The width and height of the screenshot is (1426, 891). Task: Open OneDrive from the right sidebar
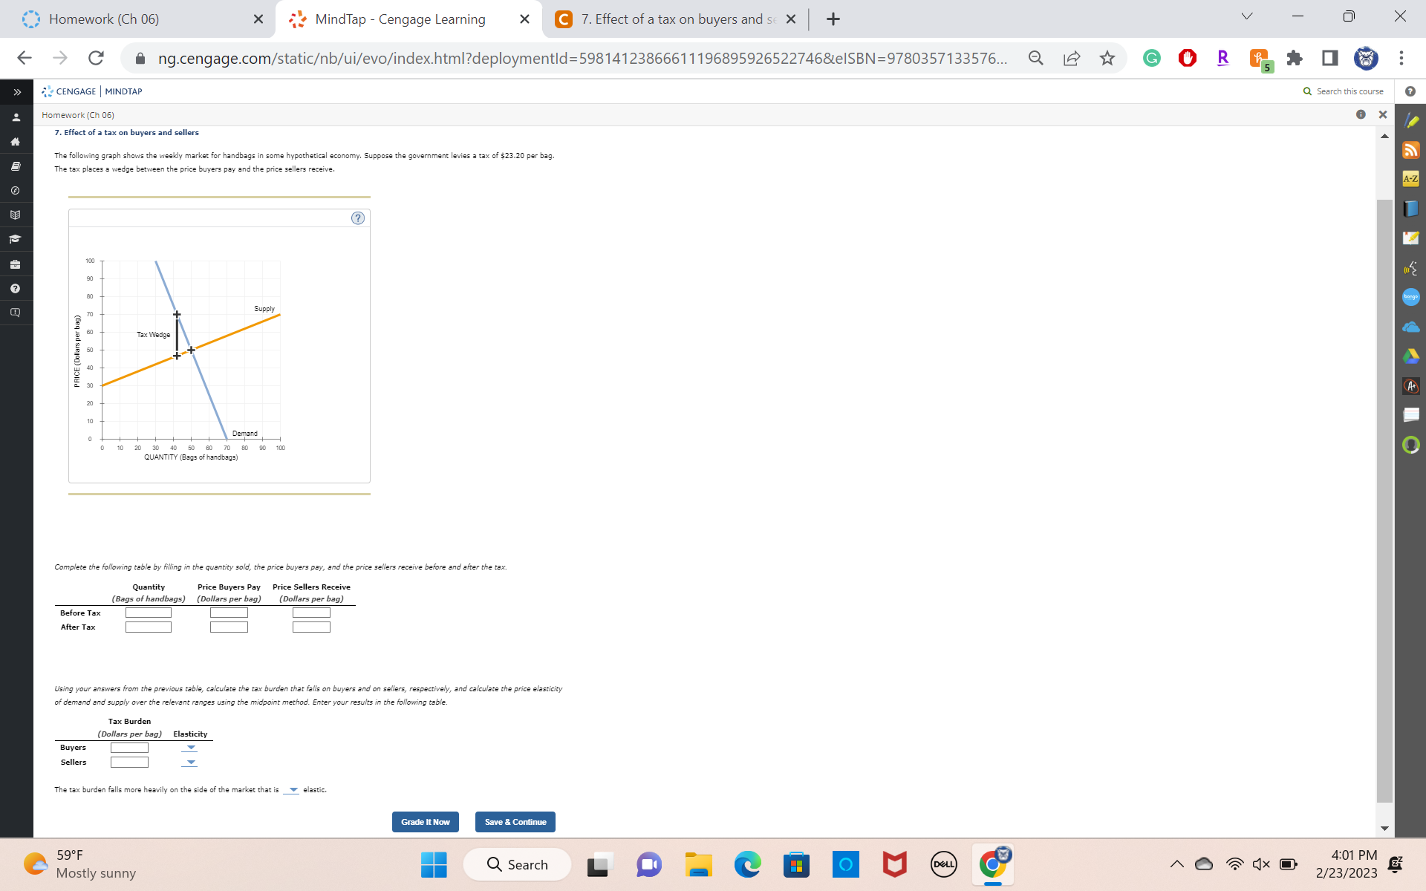1412,327
